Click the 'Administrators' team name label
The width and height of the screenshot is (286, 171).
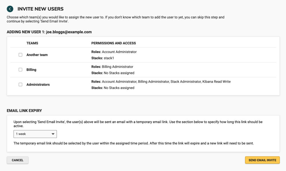38,85
